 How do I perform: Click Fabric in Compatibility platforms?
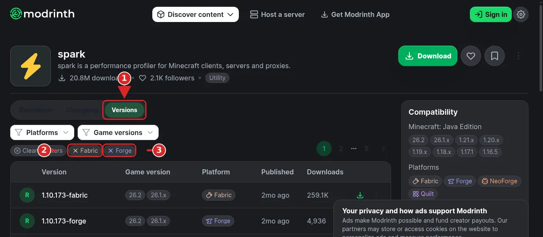point(425,181)
